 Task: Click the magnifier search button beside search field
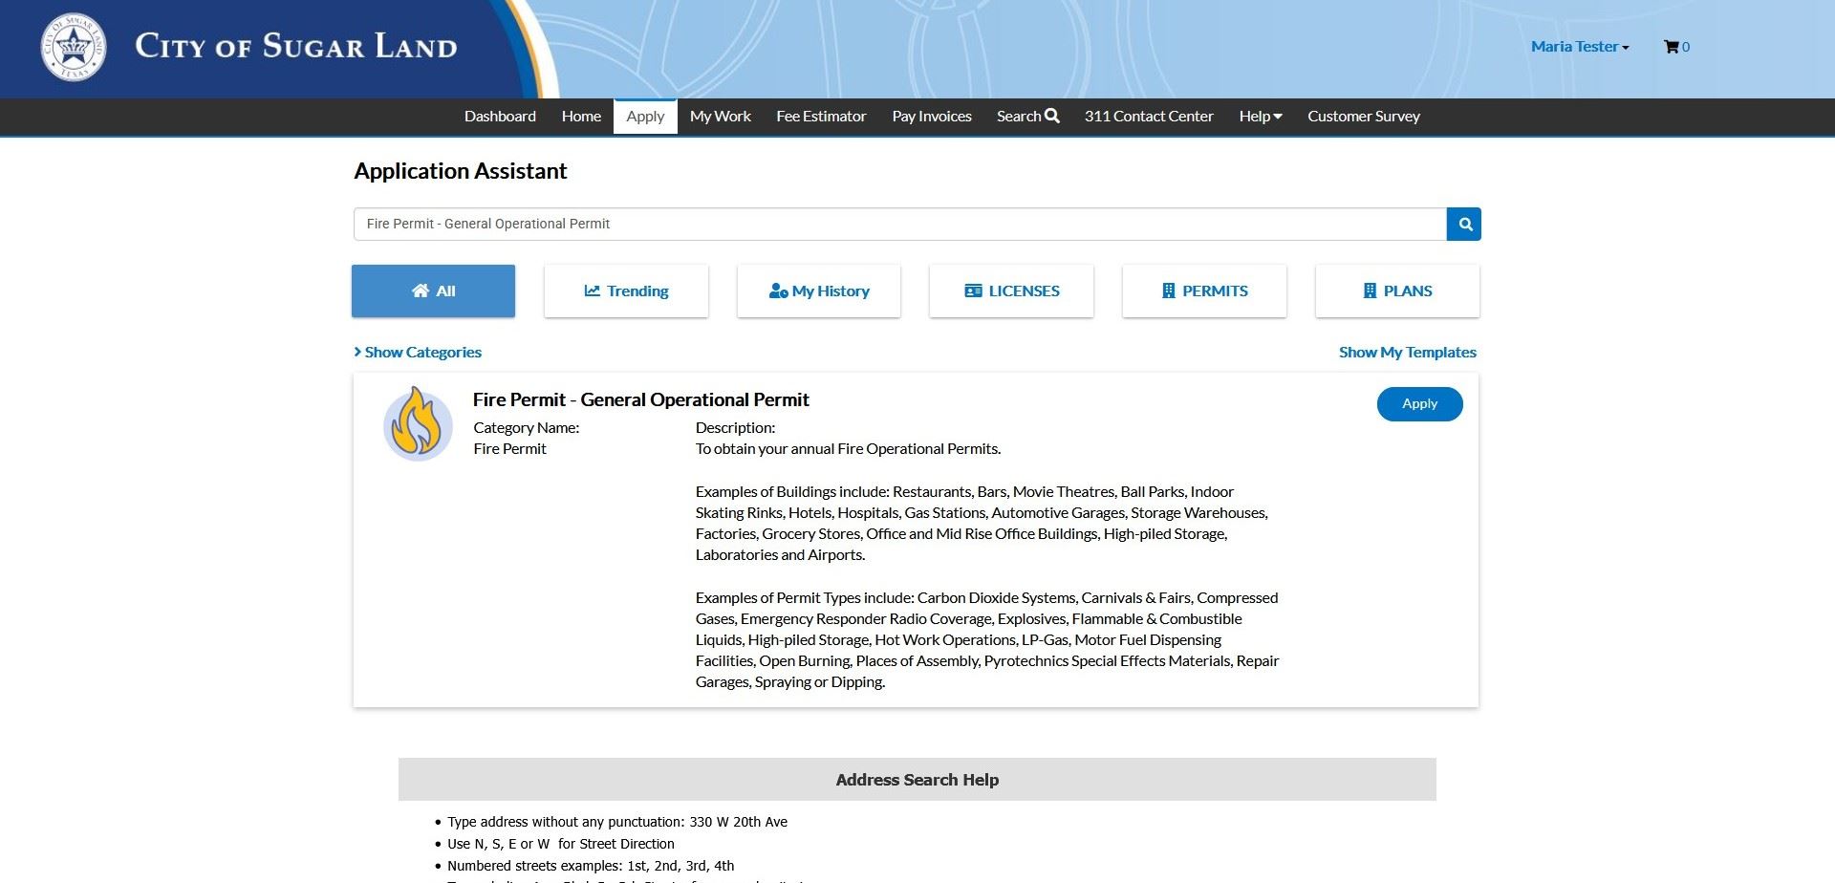pyautogui.click(x=1463, y=225)
